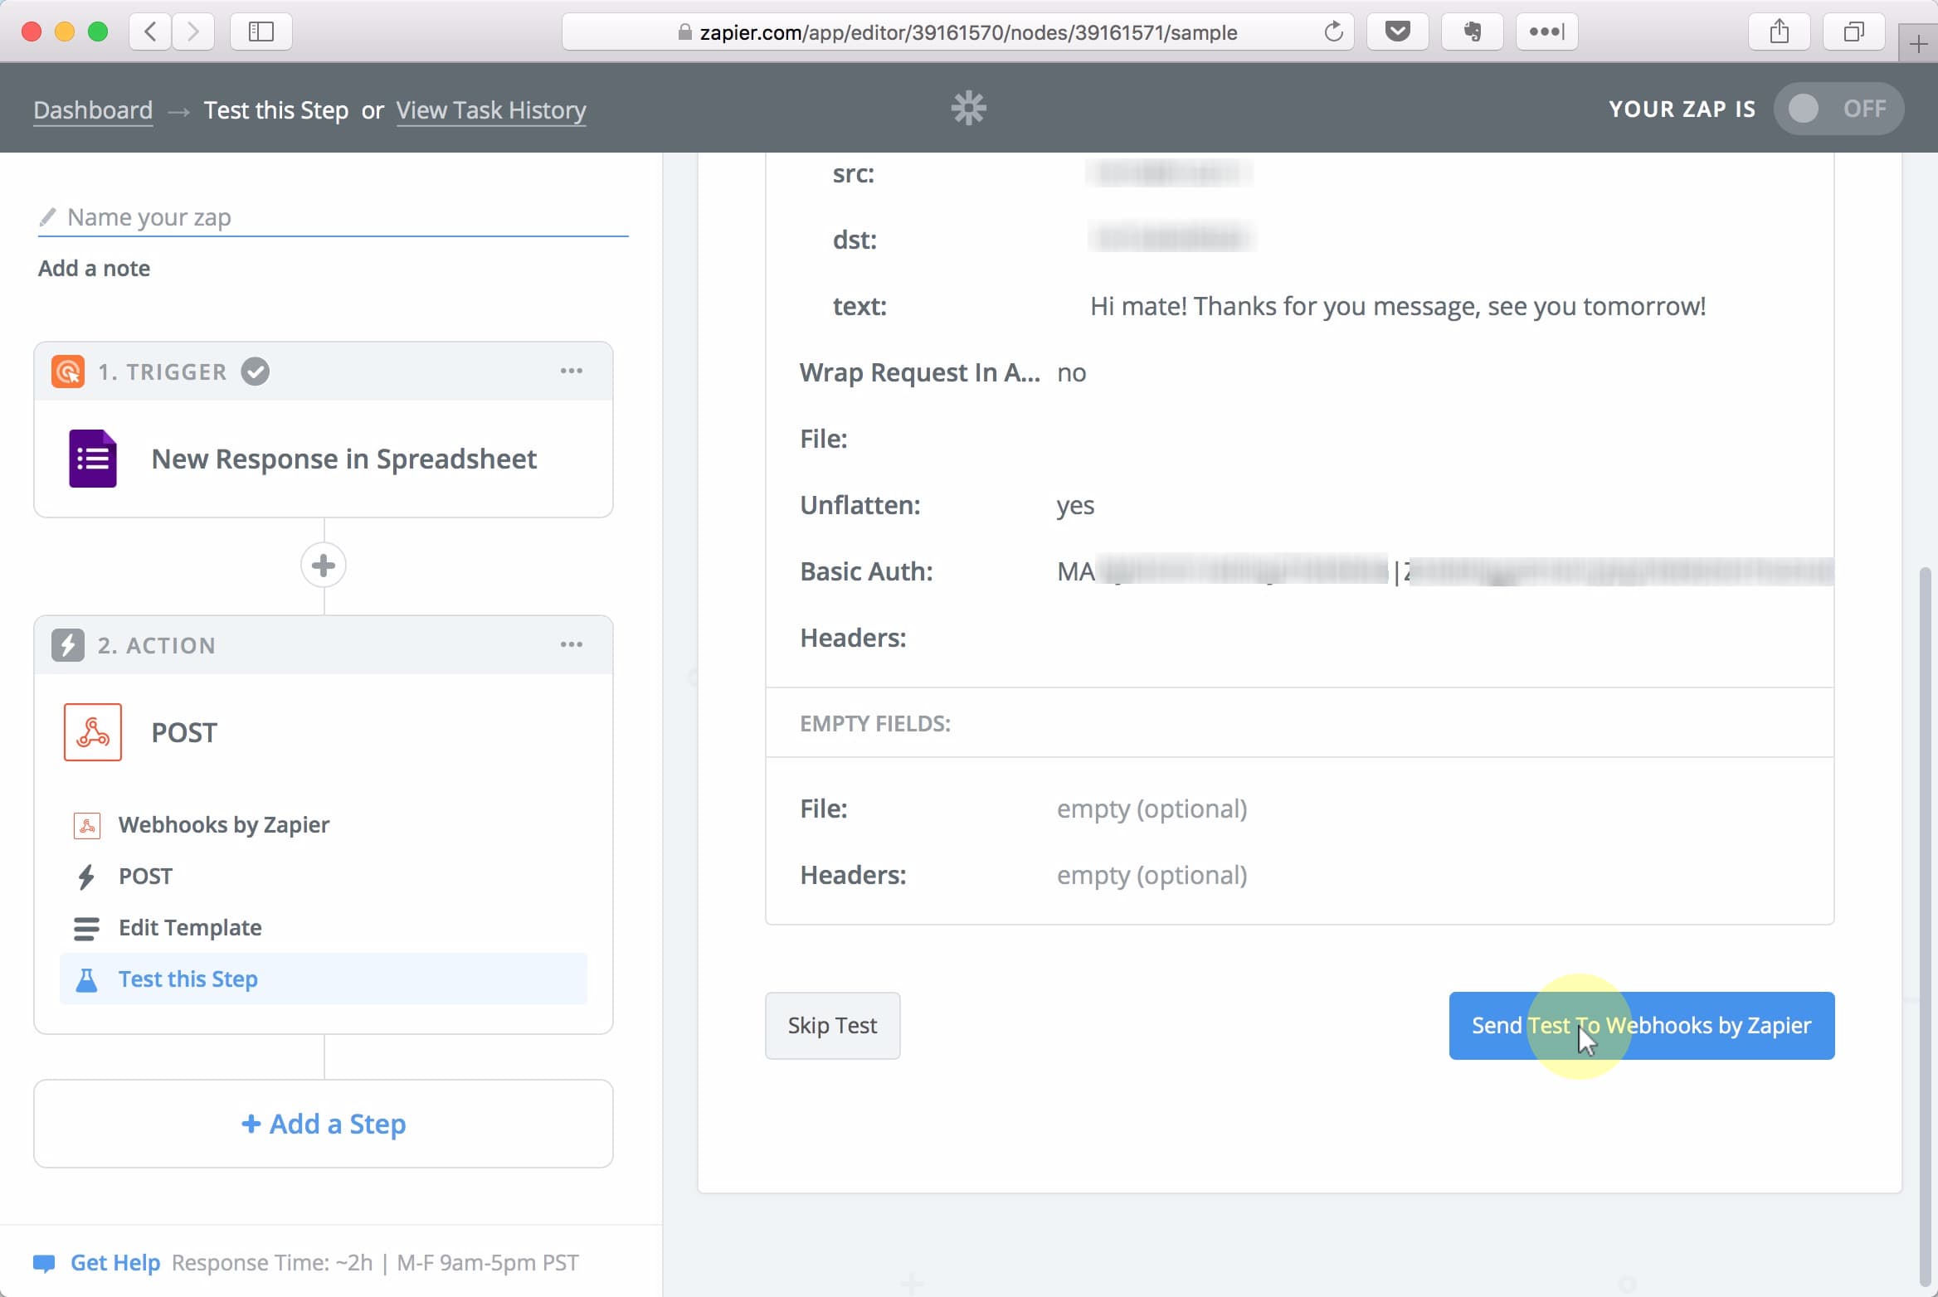Click 'empty (optional)' next to File
Screen dimensions: 1938x1297
pyautogui.click(x=1152, y=809)
